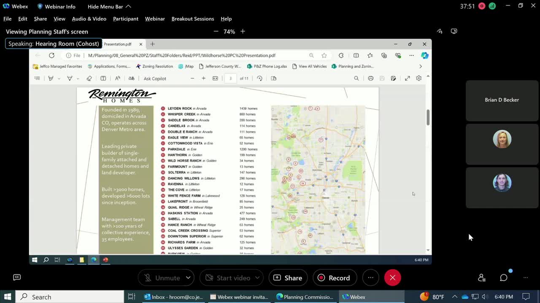Screen dimensions: 540x303
Task: Select the Brian D Becker participant tile
Action: pyautogui.click(x=502, y=100)
